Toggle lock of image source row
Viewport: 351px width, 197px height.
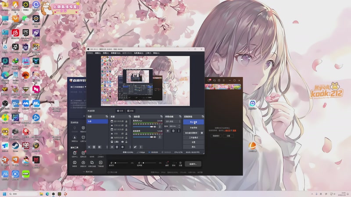126,142
